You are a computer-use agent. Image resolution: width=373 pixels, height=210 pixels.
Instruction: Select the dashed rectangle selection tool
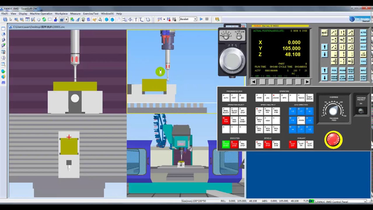(x=50, y=19)
